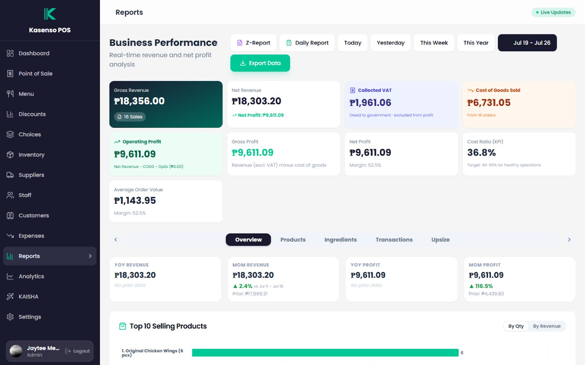This screenshot has width=585, height=365.
Task: Open the Z-Report
Action: 253,43
